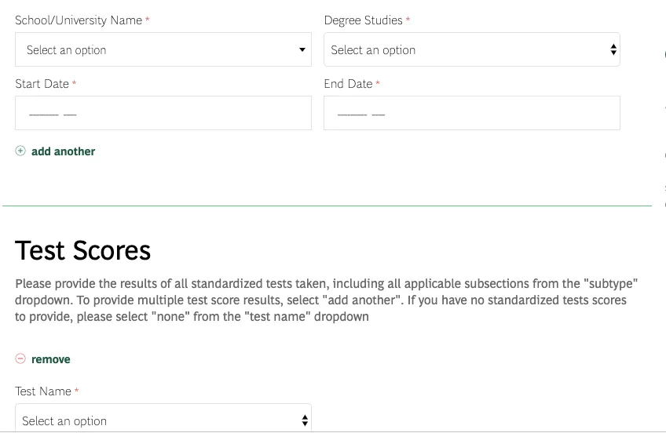
Task: Click the "add another" link text
Action: coord(64,151)
